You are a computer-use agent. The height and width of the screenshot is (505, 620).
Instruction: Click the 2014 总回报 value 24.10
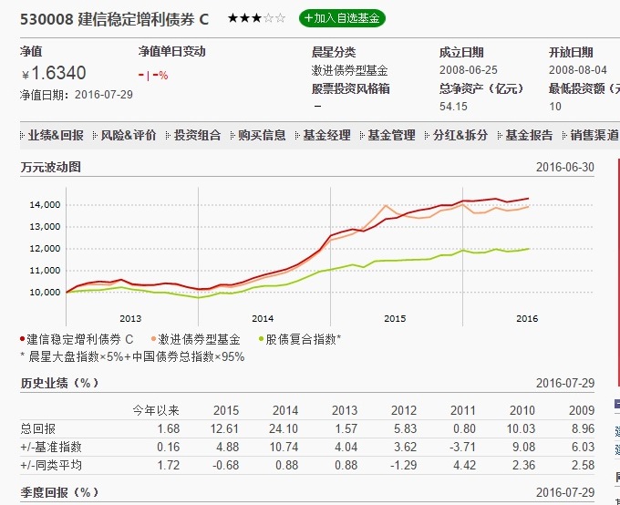pyautogui.click(x=284, y=428)
